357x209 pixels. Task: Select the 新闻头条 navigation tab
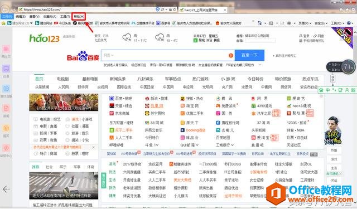tap(118, 79)
